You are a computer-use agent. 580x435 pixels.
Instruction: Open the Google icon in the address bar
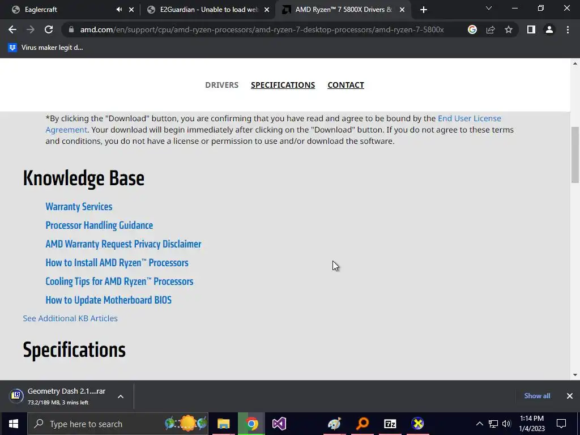pyautogui.click(x=472, y=29)
